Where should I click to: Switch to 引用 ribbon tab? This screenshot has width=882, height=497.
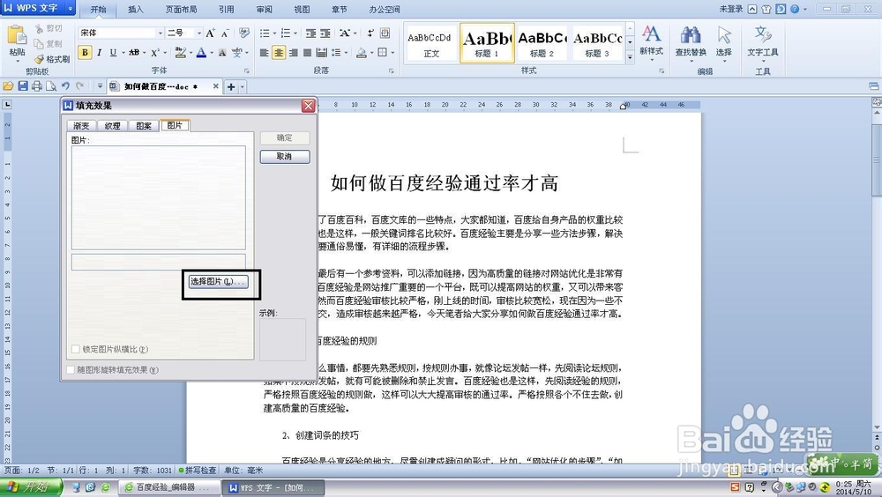(x=226, y=10)
